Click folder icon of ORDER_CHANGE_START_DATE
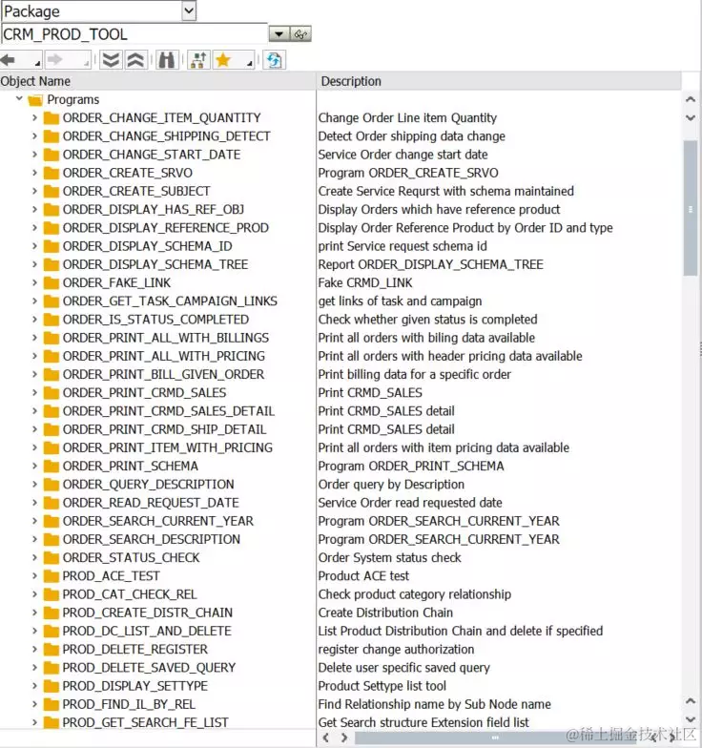 [x=52, y=155]
